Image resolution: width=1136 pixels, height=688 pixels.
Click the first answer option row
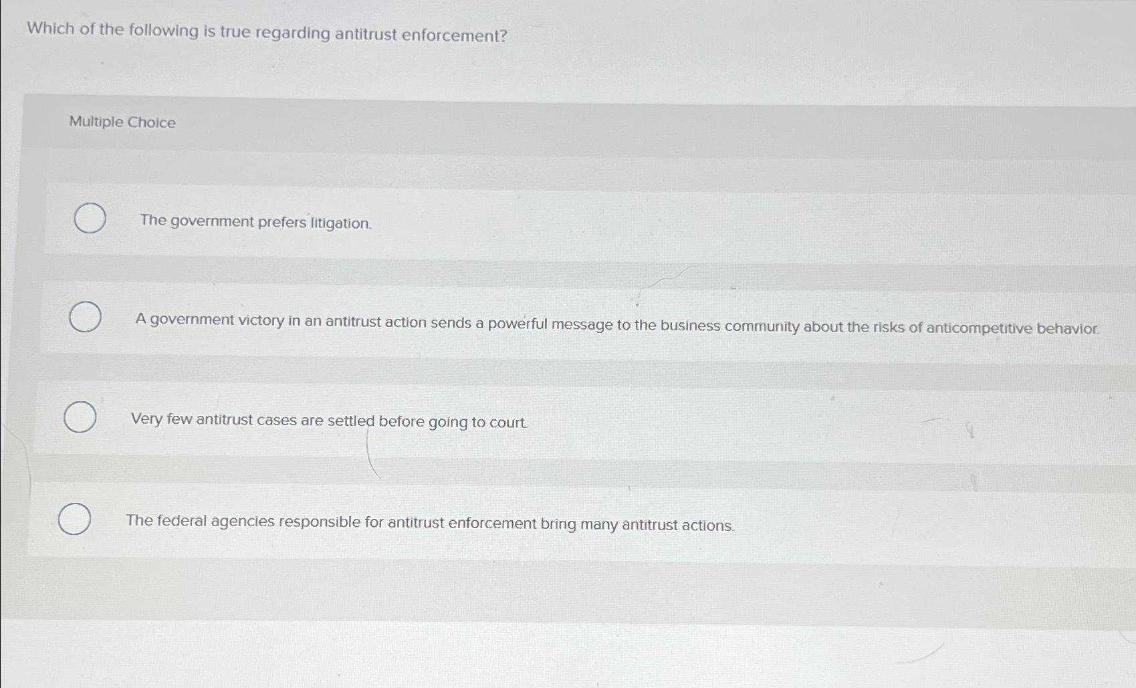point(535,221)
